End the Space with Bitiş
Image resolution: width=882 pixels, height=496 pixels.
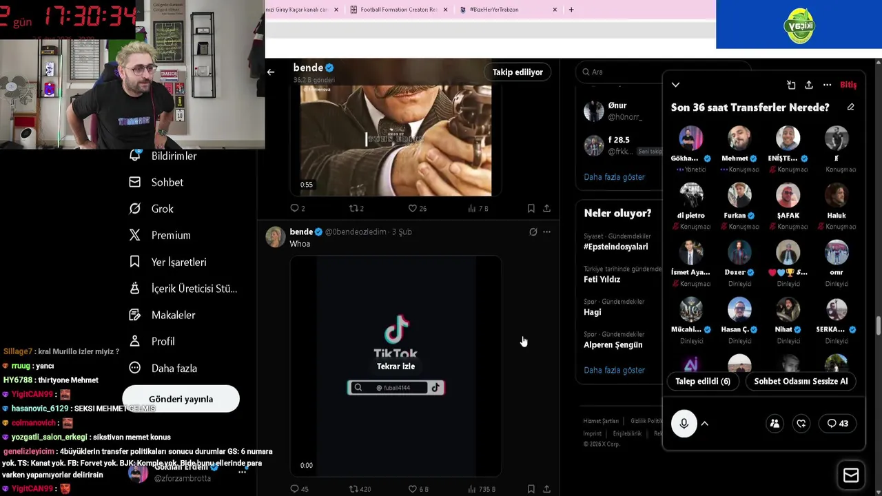[848, 85]
